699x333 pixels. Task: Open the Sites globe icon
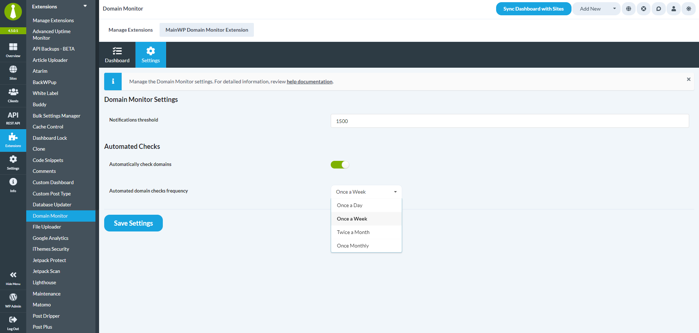pyautogui.click(x=13, y=70)
